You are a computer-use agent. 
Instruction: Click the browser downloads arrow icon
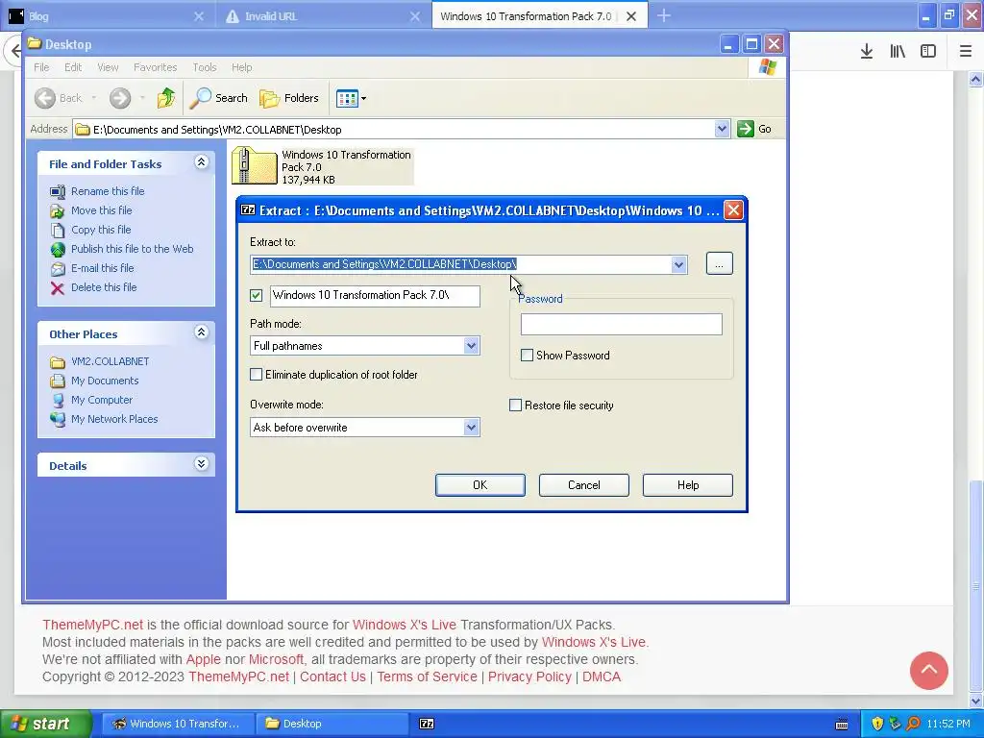click(867, 52)
